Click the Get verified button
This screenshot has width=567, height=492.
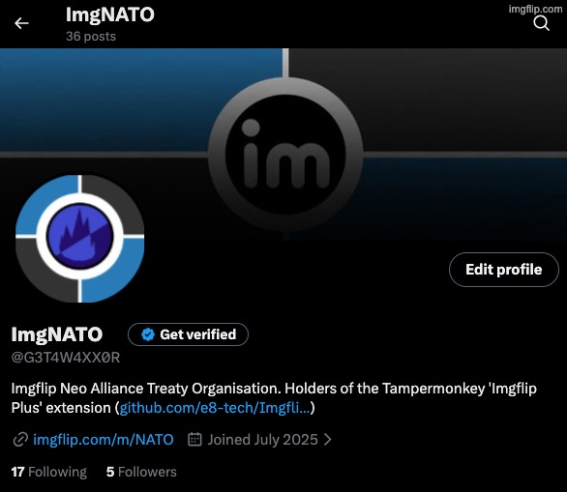pos(188,334)
